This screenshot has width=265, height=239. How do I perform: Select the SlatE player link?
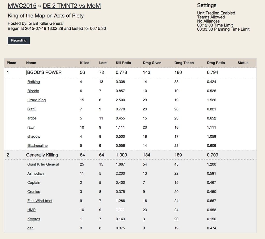(x=32, y=109)
